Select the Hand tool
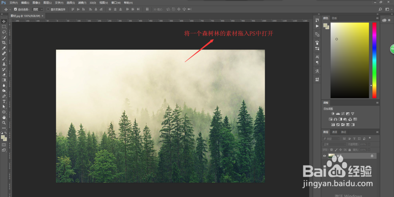 pos(4,117)
